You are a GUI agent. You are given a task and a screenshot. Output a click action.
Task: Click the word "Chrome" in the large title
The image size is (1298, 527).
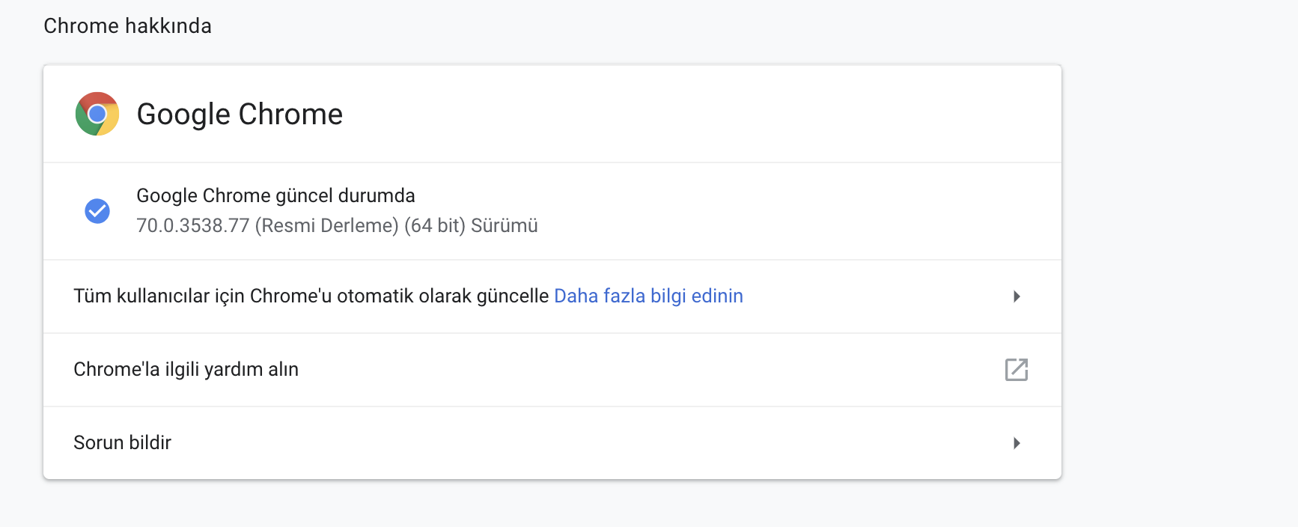(x=290, y=115)
